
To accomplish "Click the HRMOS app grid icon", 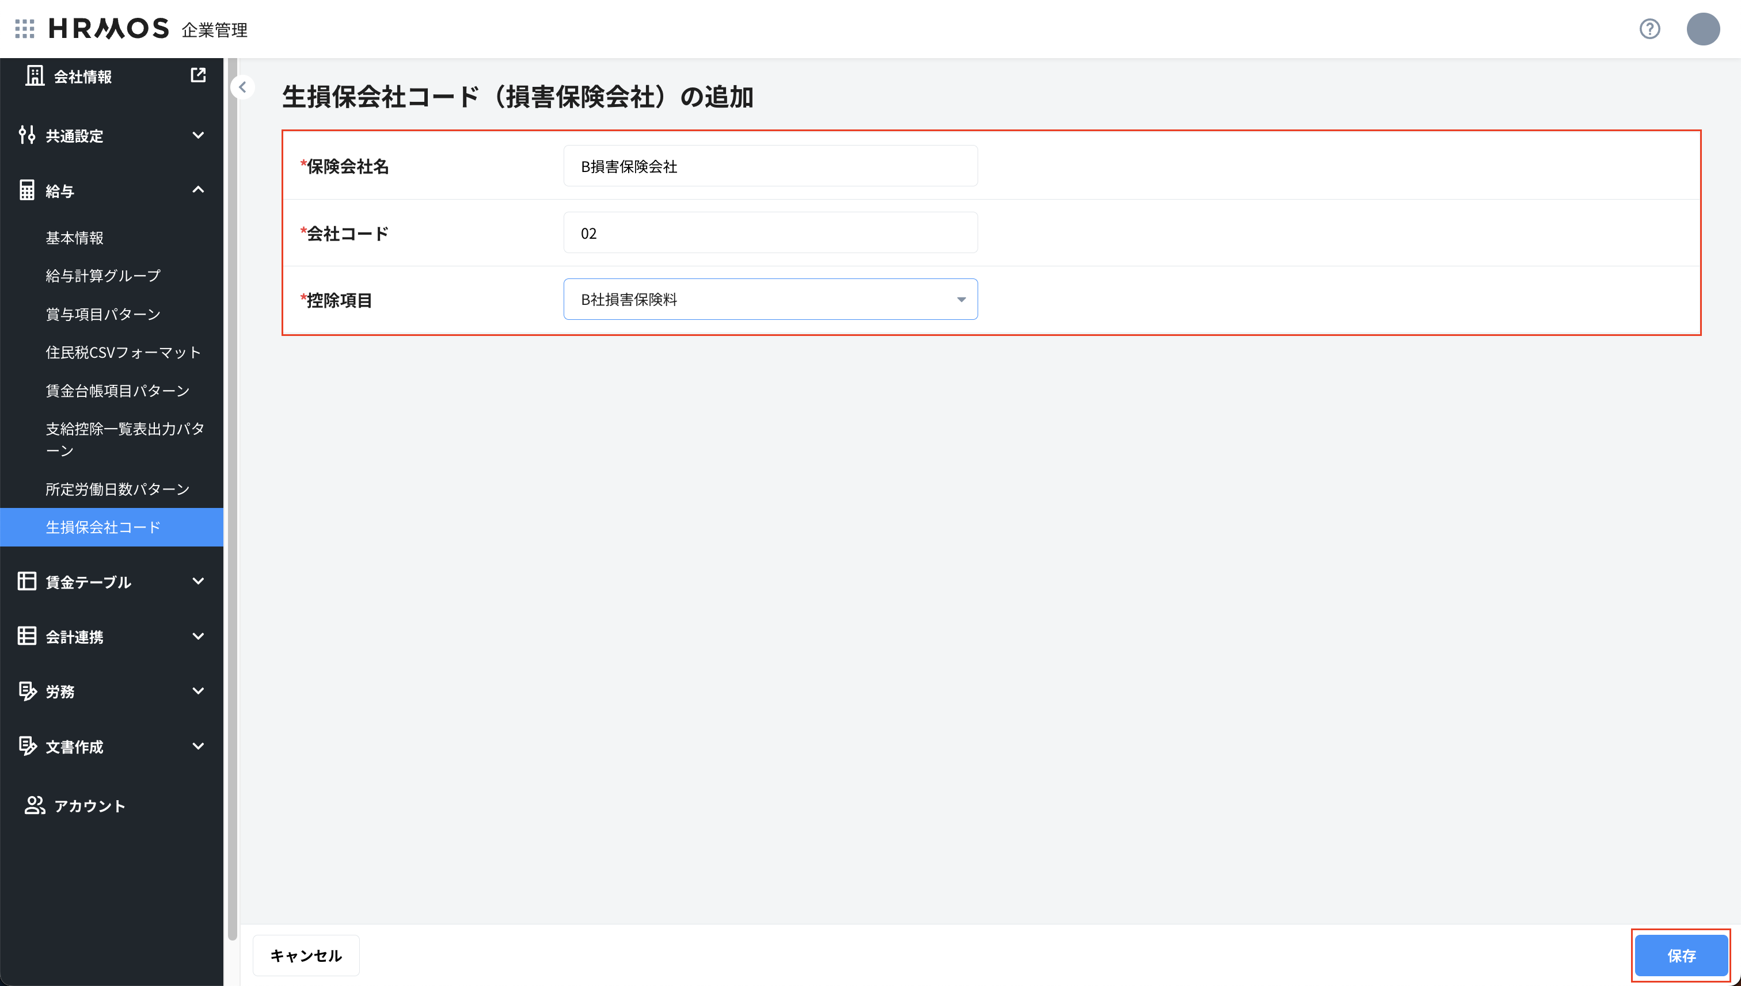I will (x=24, y=28).
